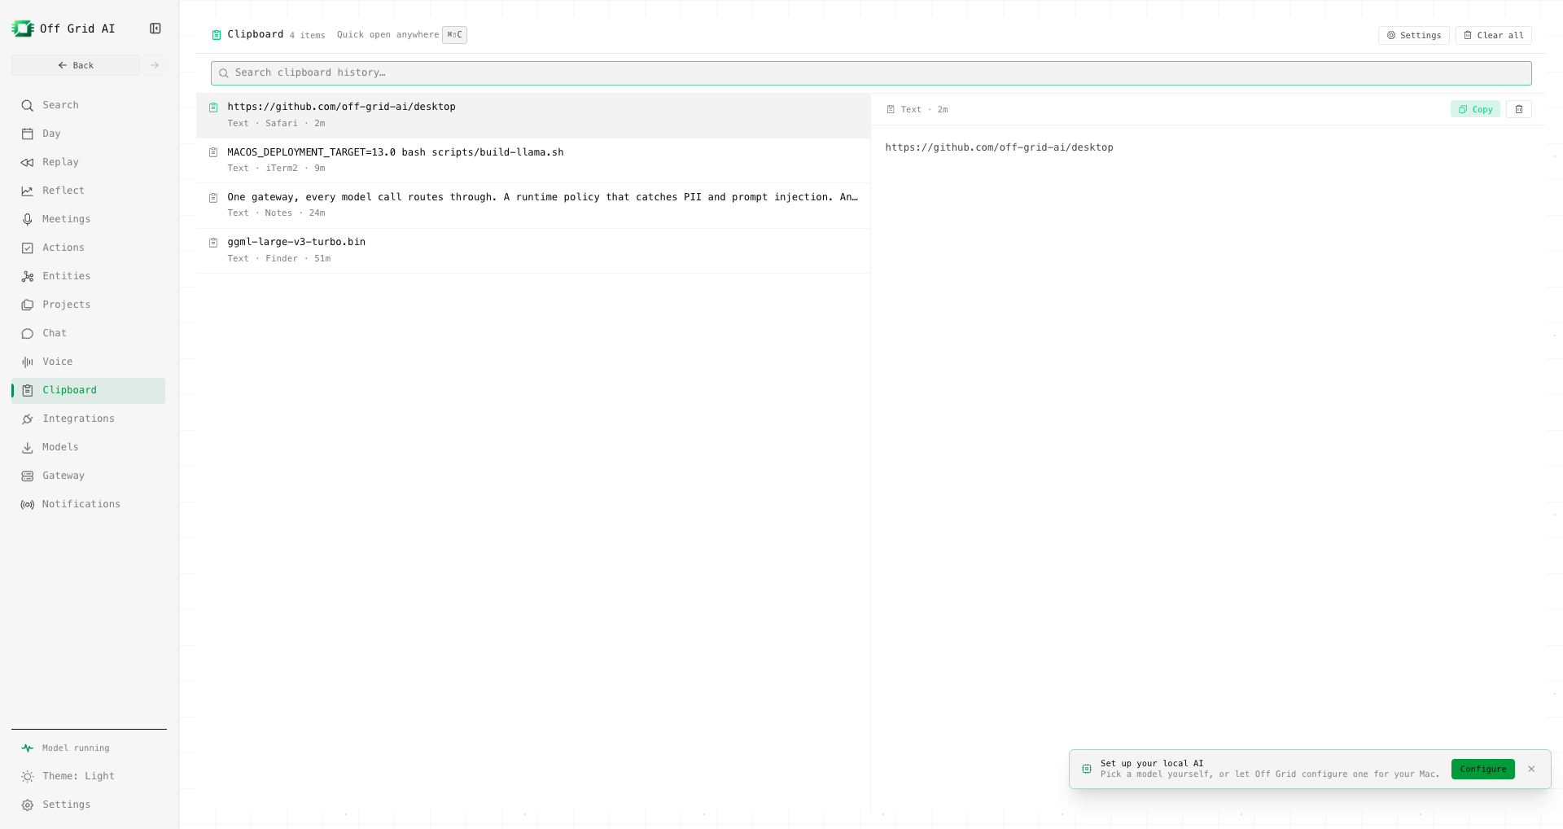
Task: Click the Voice waveform icon
Action: [x=28, y=362]
